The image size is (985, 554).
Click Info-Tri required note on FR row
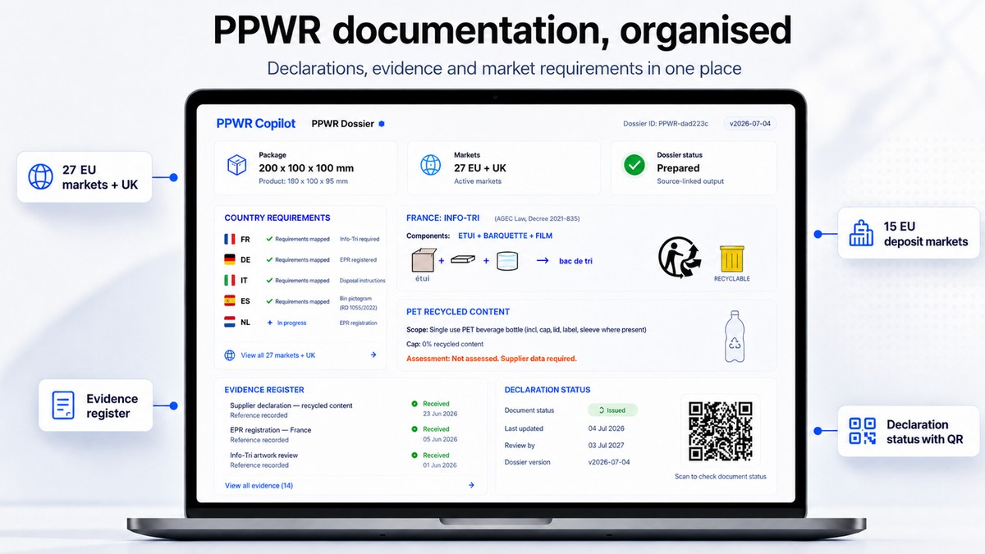click(x=360, y=239)
